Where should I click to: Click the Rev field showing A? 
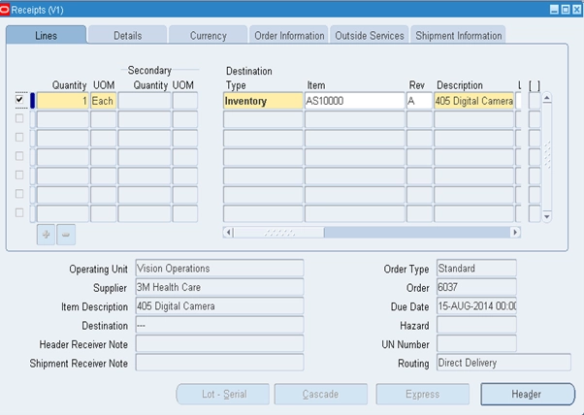pyautogui.click(x=419, y=101)
